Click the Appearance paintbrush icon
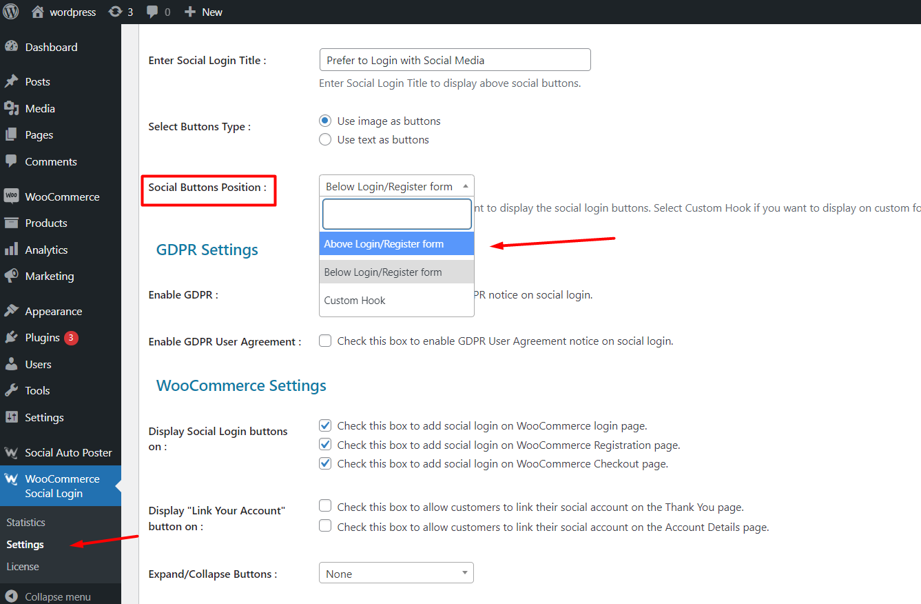 pos(11,311)
